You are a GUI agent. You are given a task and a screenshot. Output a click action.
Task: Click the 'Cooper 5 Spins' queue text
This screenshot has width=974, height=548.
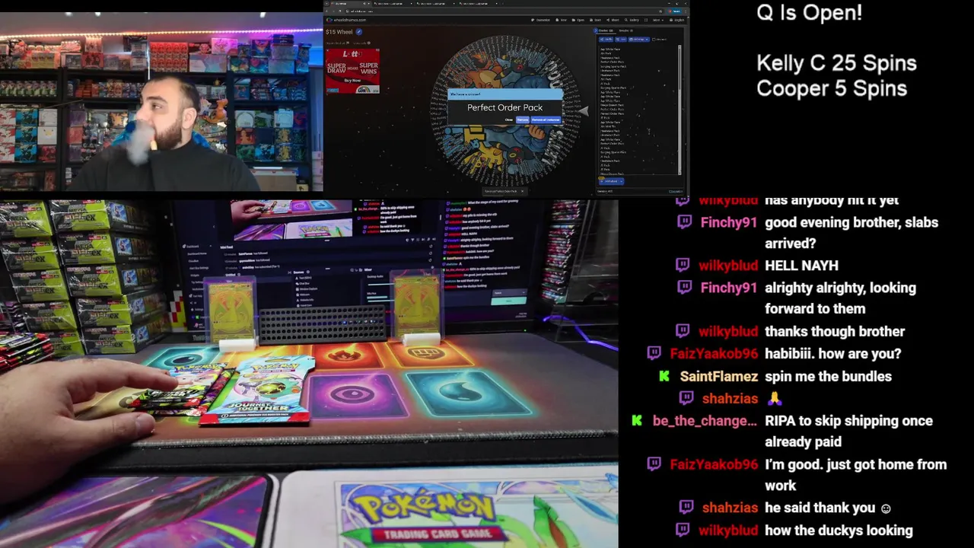(832, 88)
